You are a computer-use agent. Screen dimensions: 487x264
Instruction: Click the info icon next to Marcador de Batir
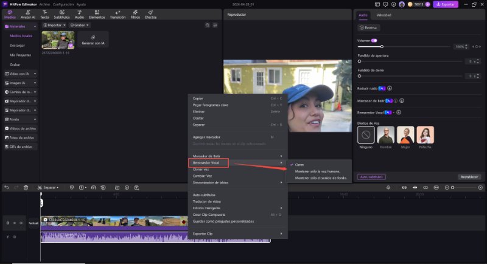[x=396, y=101]
